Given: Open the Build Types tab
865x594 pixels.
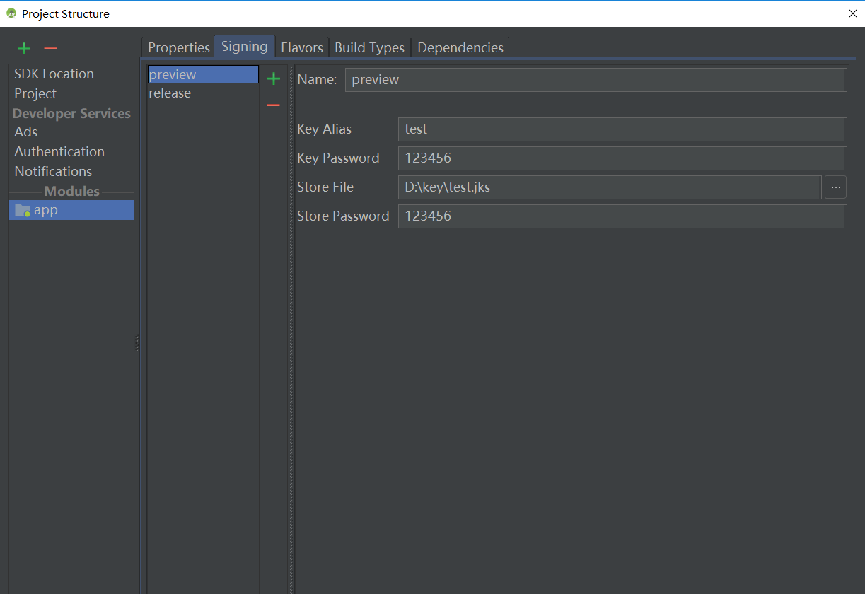Looking at the screenshot, I should [370, 47].
